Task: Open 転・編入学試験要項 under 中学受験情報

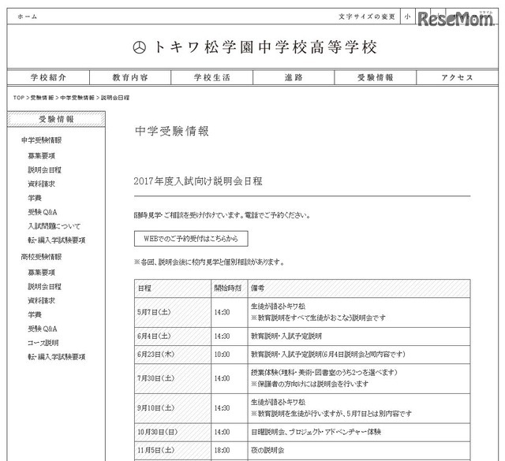Action: point(57,240)
